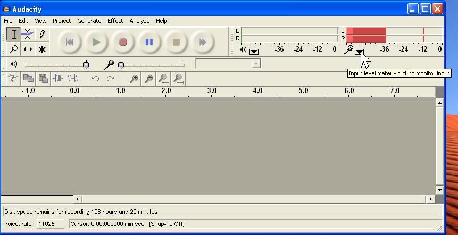Click the Cursor position status text

point(107,224)
